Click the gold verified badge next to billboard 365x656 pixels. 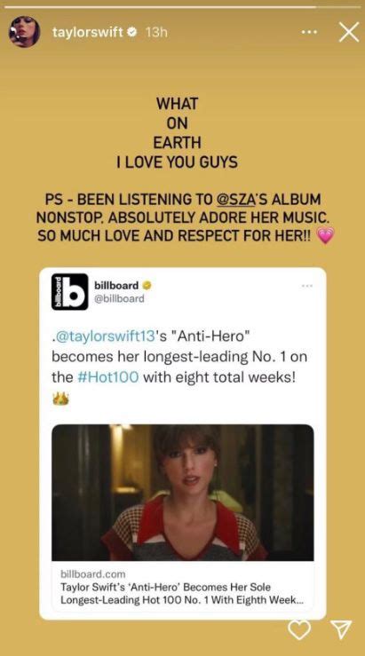147,286
